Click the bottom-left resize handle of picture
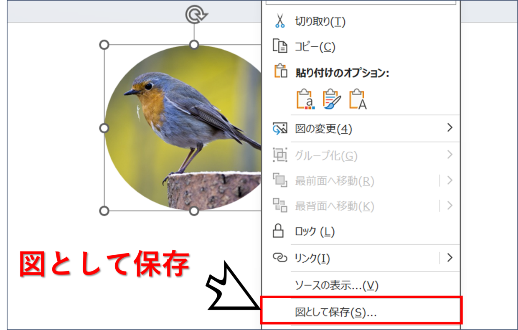518x330 pixels. tap(104, 211)
